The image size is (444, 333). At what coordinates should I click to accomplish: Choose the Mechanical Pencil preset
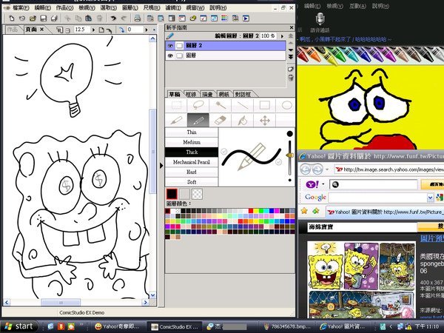pyautogui.click(x=192, y=162)
